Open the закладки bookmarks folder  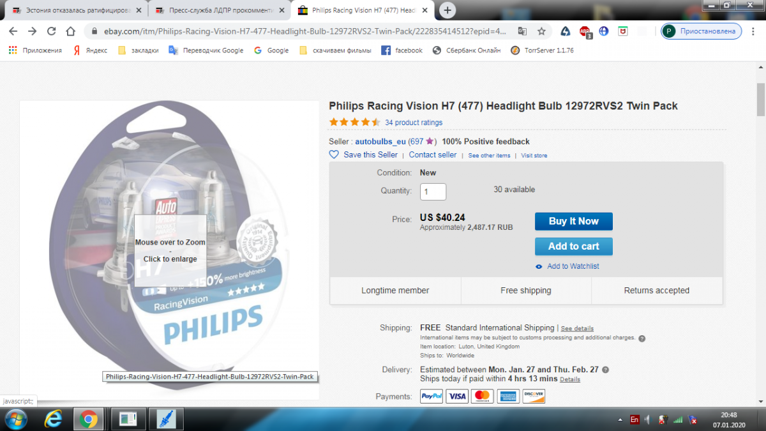[139, 50]
